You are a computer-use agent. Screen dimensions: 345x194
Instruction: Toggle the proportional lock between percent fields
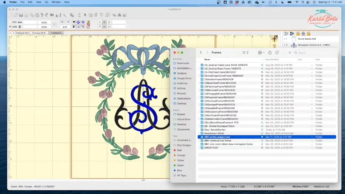pyautogui.click(x=54, y=25)
